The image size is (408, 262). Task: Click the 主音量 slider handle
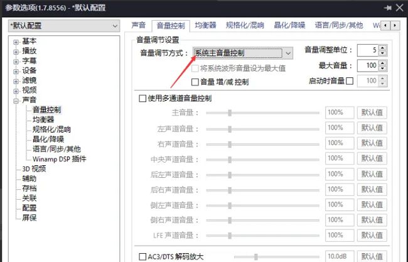[230, 112]
